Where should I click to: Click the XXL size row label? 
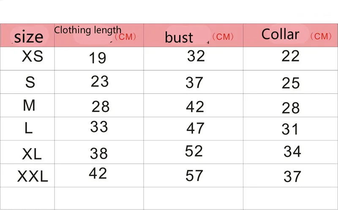coord(33,176)
